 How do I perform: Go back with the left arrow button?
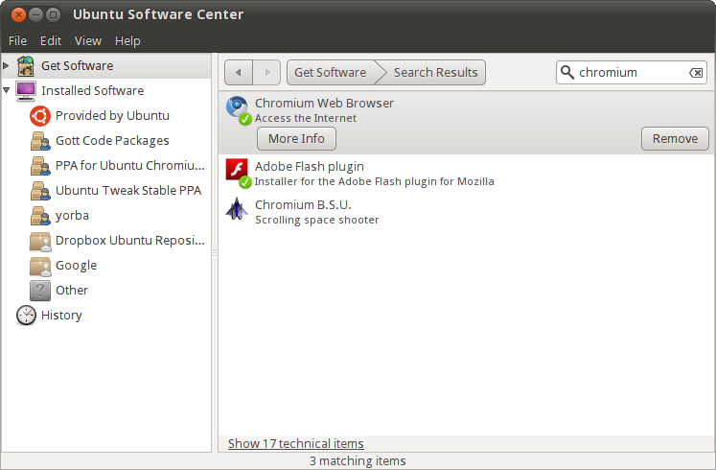(x=239, y=73)
